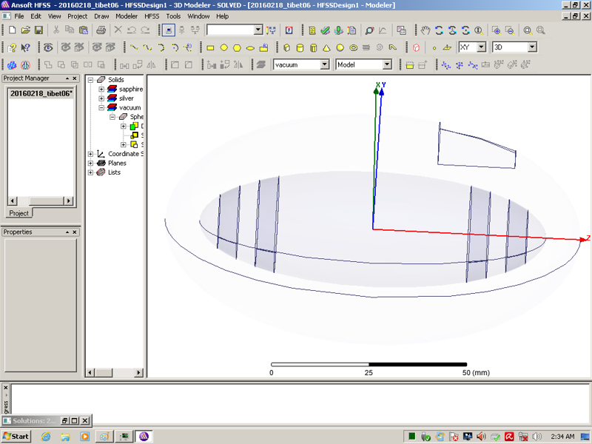
Task: Click the Draw line tool
Action: 134,47
